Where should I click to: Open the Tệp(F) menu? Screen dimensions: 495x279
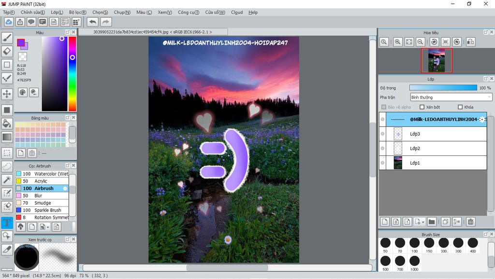pyautogui.click(x=9, y=12)
